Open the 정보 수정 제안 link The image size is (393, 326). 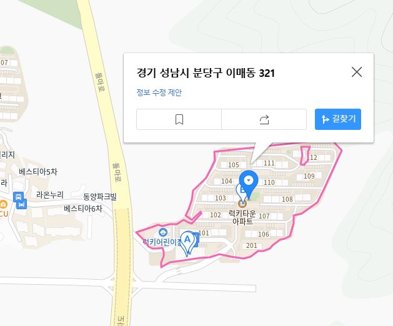point(159,92)
